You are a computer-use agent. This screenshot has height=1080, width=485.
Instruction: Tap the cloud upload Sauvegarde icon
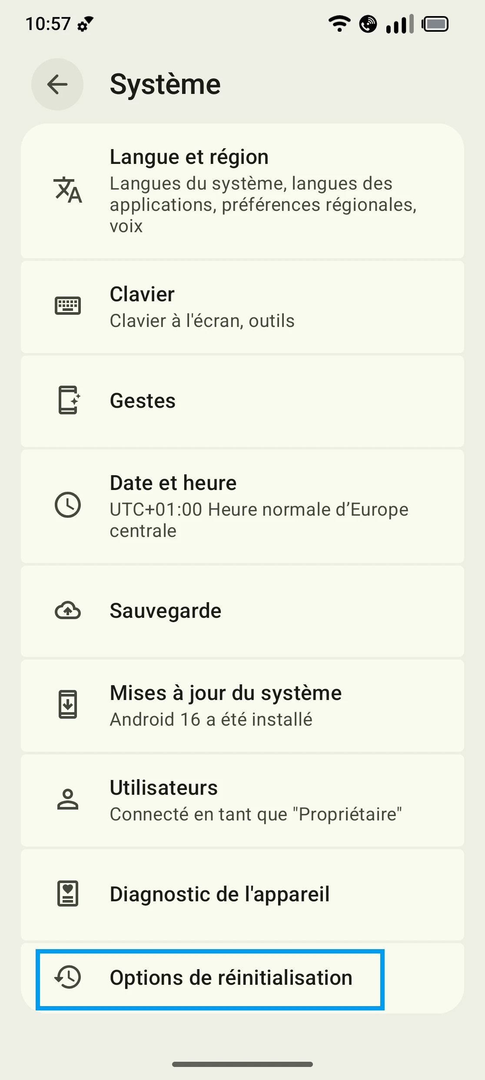[68, 611]
